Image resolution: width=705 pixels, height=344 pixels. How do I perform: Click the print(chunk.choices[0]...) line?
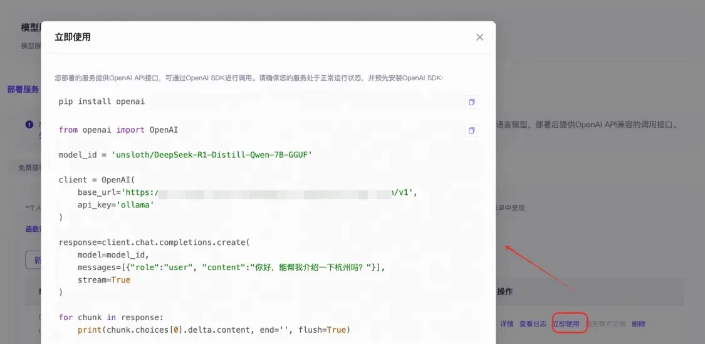tap(214, 330)
